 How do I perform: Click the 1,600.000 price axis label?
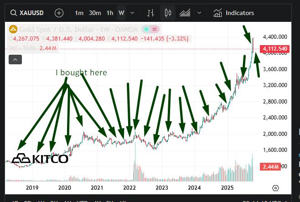coord(275,150)
